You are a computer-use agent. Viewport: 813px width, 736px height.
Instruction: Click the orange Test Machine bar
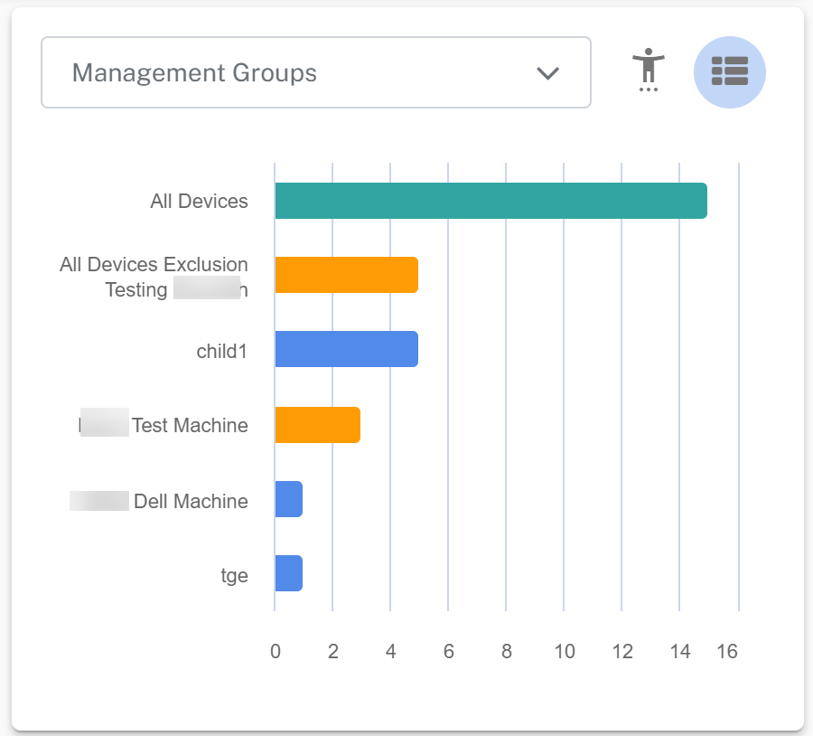click(317, 425)
